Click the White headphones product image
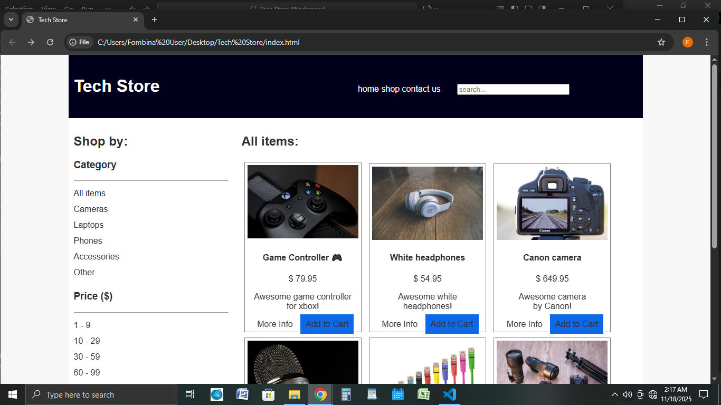This screenshot has width=721, height=405. click(x=428, y=203)
